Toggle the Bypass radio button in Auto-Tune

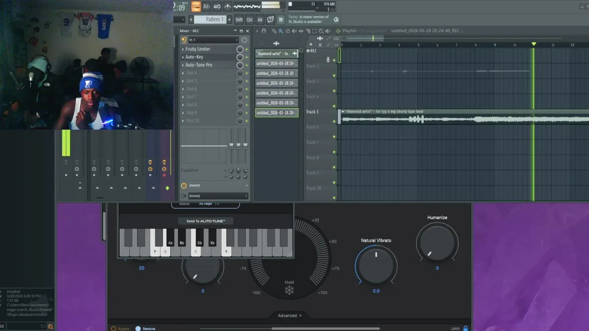coord(113,329)
